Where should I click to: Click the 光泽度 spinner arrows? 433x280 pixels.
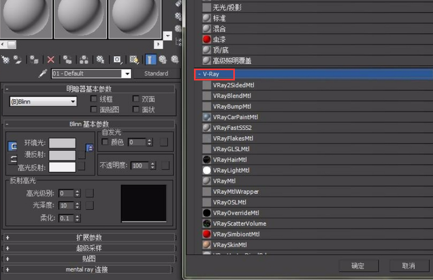pos(77,205)
